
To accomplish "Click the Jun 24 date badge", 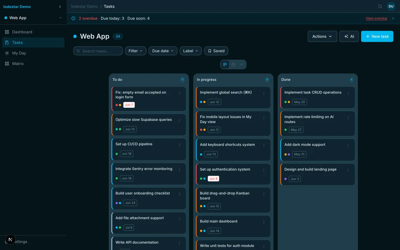I will tap(130, 203).
